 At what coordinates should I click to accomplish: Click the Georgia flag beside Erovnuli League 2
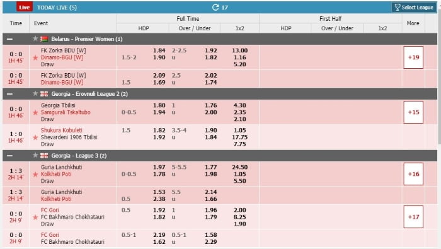[44, 94]
